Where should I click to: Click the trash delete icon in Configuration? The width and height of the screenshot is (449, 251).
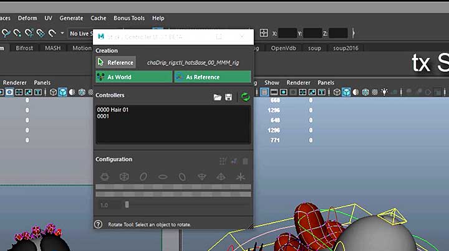coord(245,161)
